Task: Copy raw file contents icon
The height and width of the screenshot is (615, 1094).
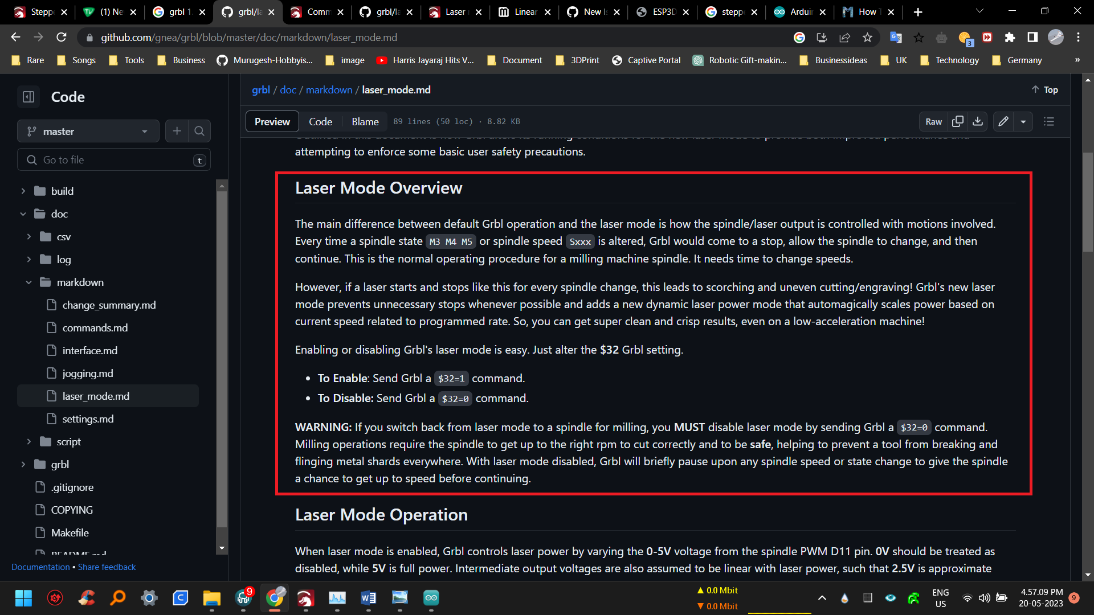Action: (958, 121)
